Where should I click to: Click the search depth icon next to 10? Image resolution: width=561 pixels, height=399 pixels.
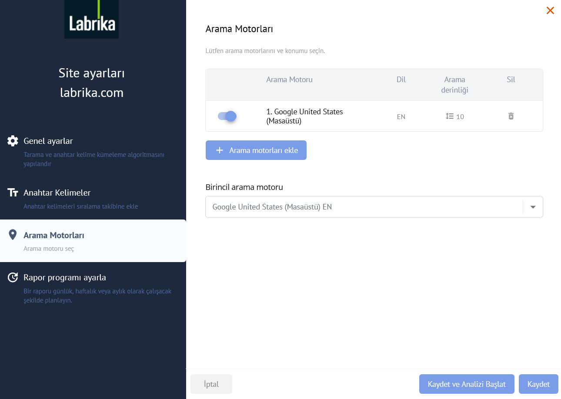[450, 116]
